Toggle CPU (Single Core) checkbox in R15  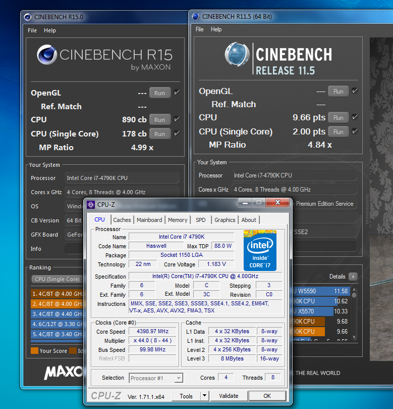(x=177, y=133)
